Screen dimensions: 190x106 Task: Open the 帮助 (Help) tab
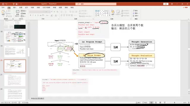[72, 7]
